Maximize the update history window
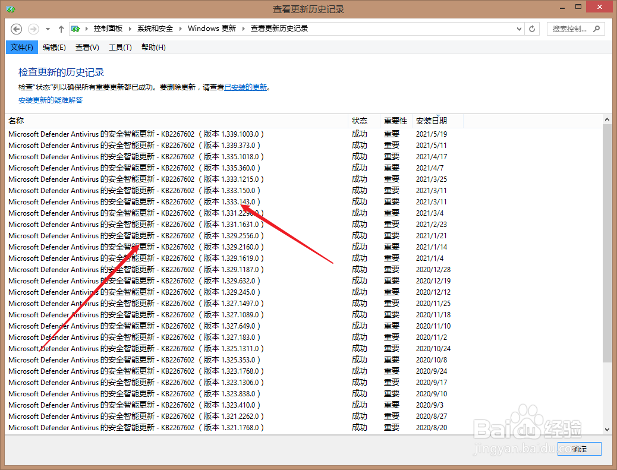Image resolution: width=617 pixels, height=470 pixels. [578, 7]
